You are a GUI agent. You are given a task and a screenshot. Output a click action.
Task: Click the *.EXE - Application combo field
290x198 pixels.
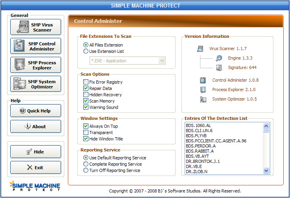127,61
